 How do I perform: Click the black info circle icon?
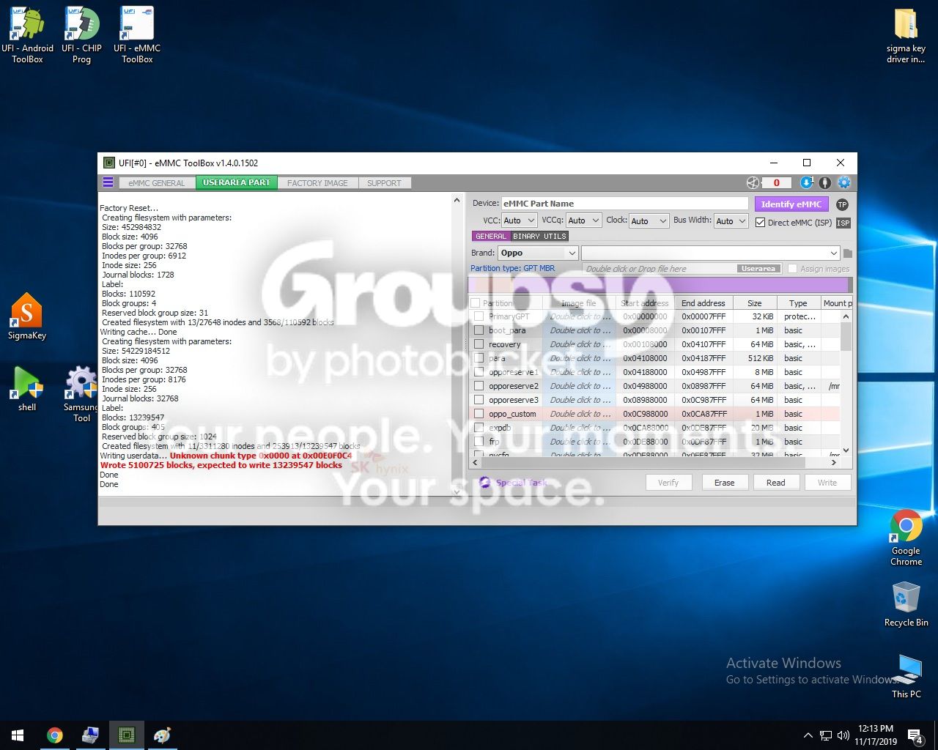coord(824,183)
